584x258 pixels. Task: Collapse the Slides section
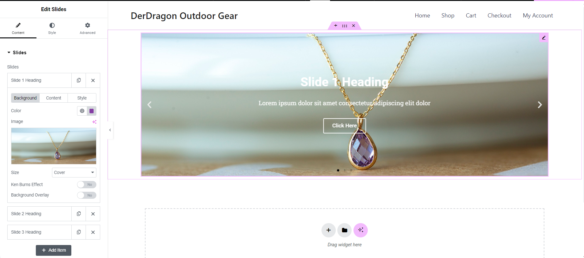17,53
